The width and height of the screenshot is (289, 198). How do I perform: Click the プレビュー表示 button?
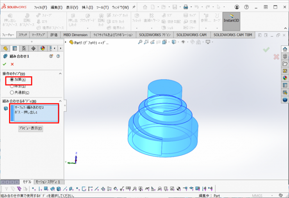30,128
